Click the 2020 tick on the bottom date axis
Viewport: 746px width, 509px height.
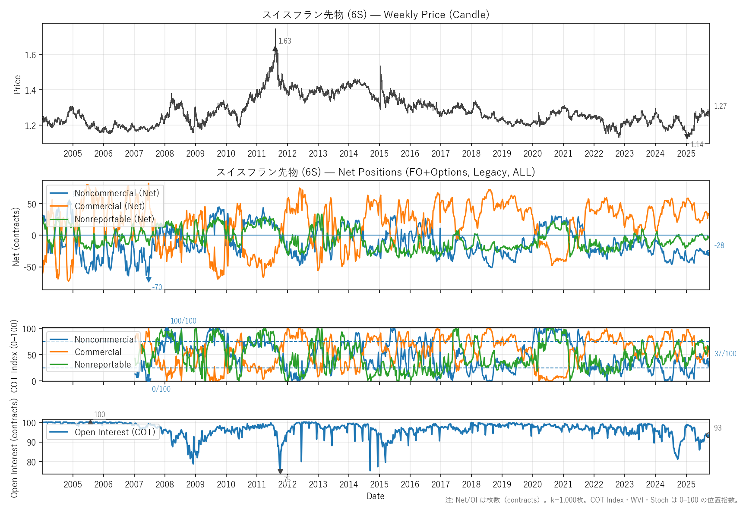click(532, 484)
